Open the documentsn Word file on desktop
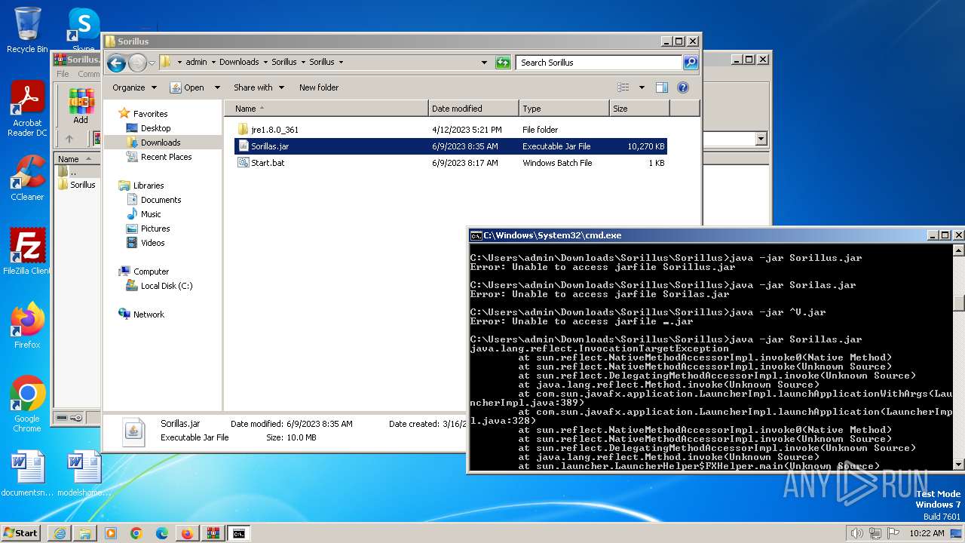This screenshot has width=965, height=543. 27,474
